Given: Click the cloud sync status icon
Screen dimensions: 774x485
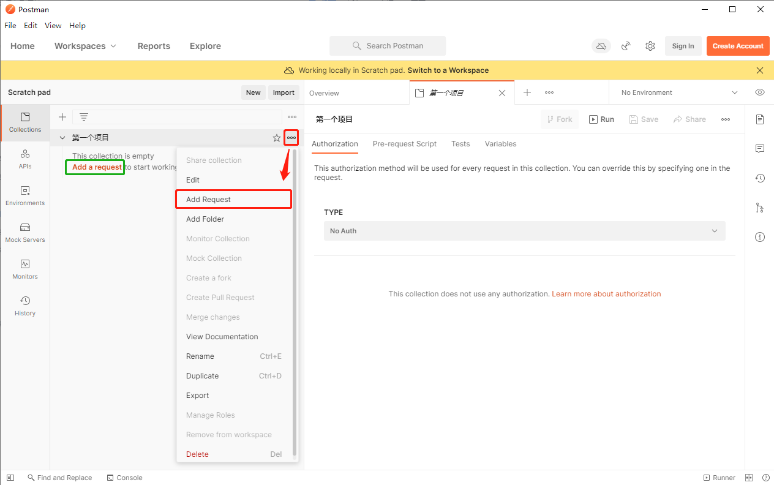Looking at the screenshot, I should pyautogui.click(x=601, y=46).
